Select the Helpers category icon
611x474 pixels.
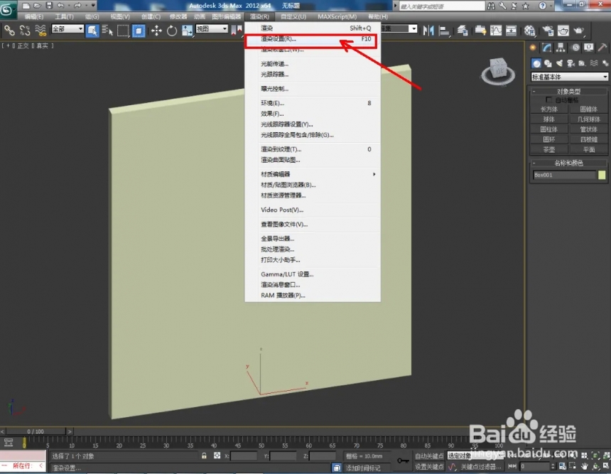pyautogui.click(x=582, y=63)
